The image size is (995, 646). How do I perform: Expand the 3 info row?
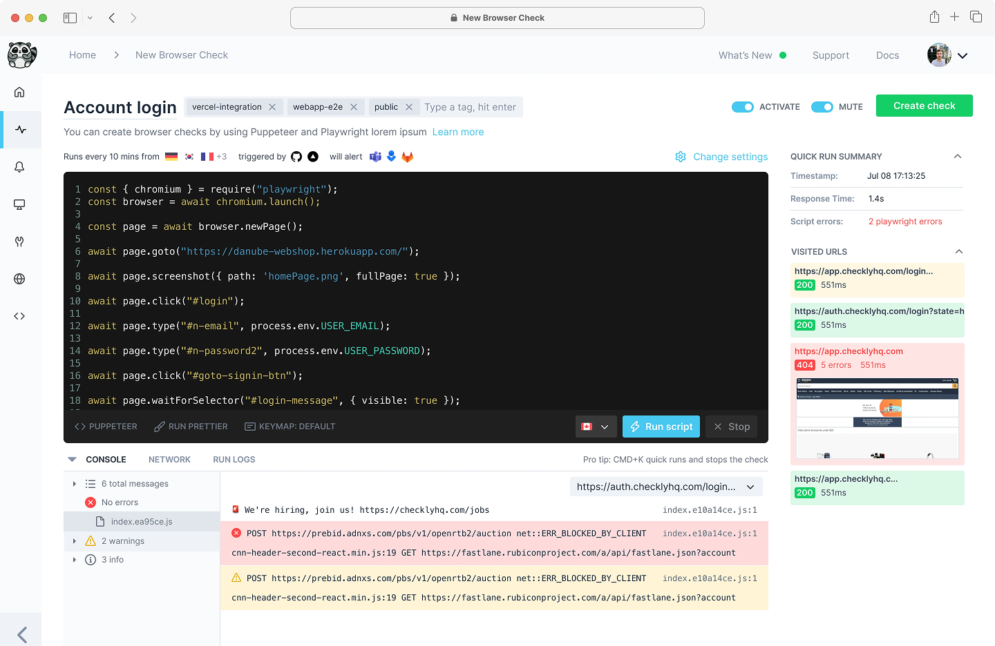(75, 560)
